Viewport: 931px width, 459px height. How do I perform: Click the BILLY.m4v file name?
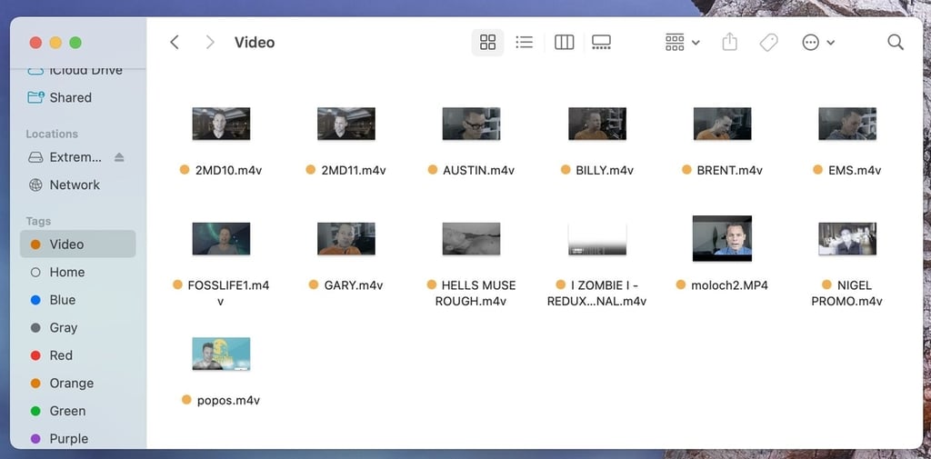pos(605,170)
